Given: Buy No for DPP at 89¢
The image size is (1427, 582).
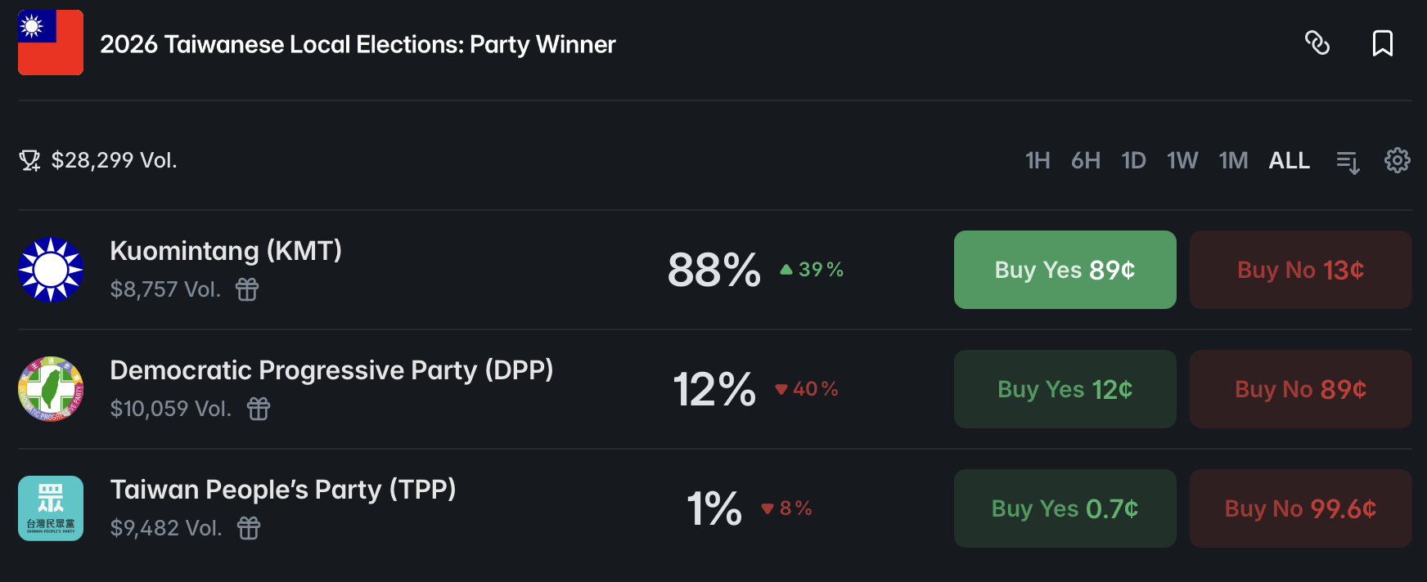Looking at the screenshot, I should [1300, 389].
